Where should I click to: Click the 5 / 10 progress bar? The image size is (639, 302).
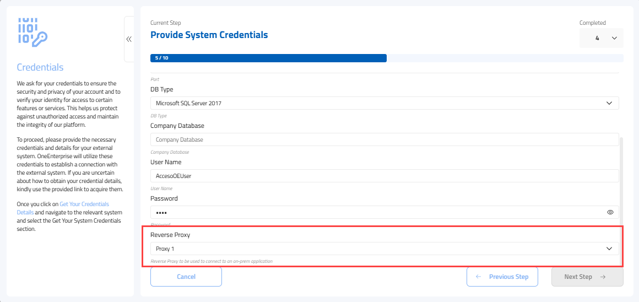pyautogui.click(x=268, y=58)
